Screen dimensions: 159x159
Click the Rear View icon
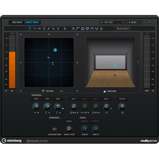(105, 91)
